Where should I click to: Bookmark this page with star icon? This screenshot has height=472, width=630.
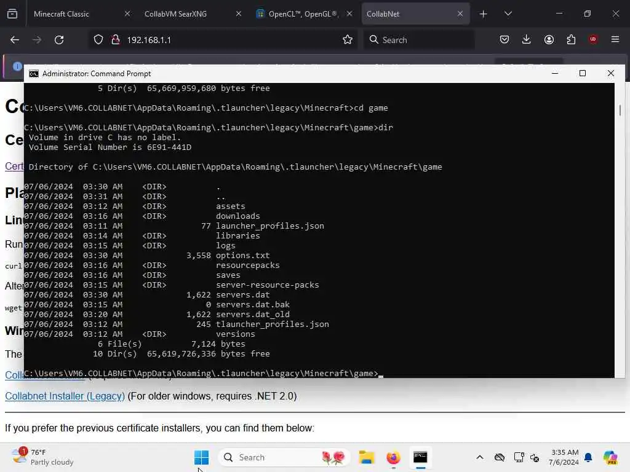[348, 39]
